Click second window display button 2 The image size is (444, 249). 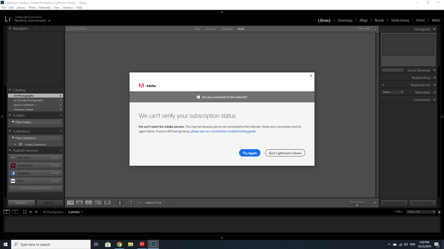click(15, 212)
